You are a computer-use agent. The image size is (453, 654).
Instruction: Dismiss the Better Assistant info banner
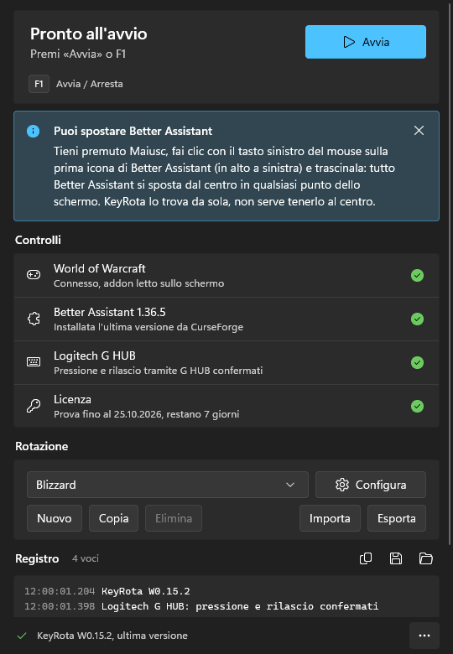(419, 131)
